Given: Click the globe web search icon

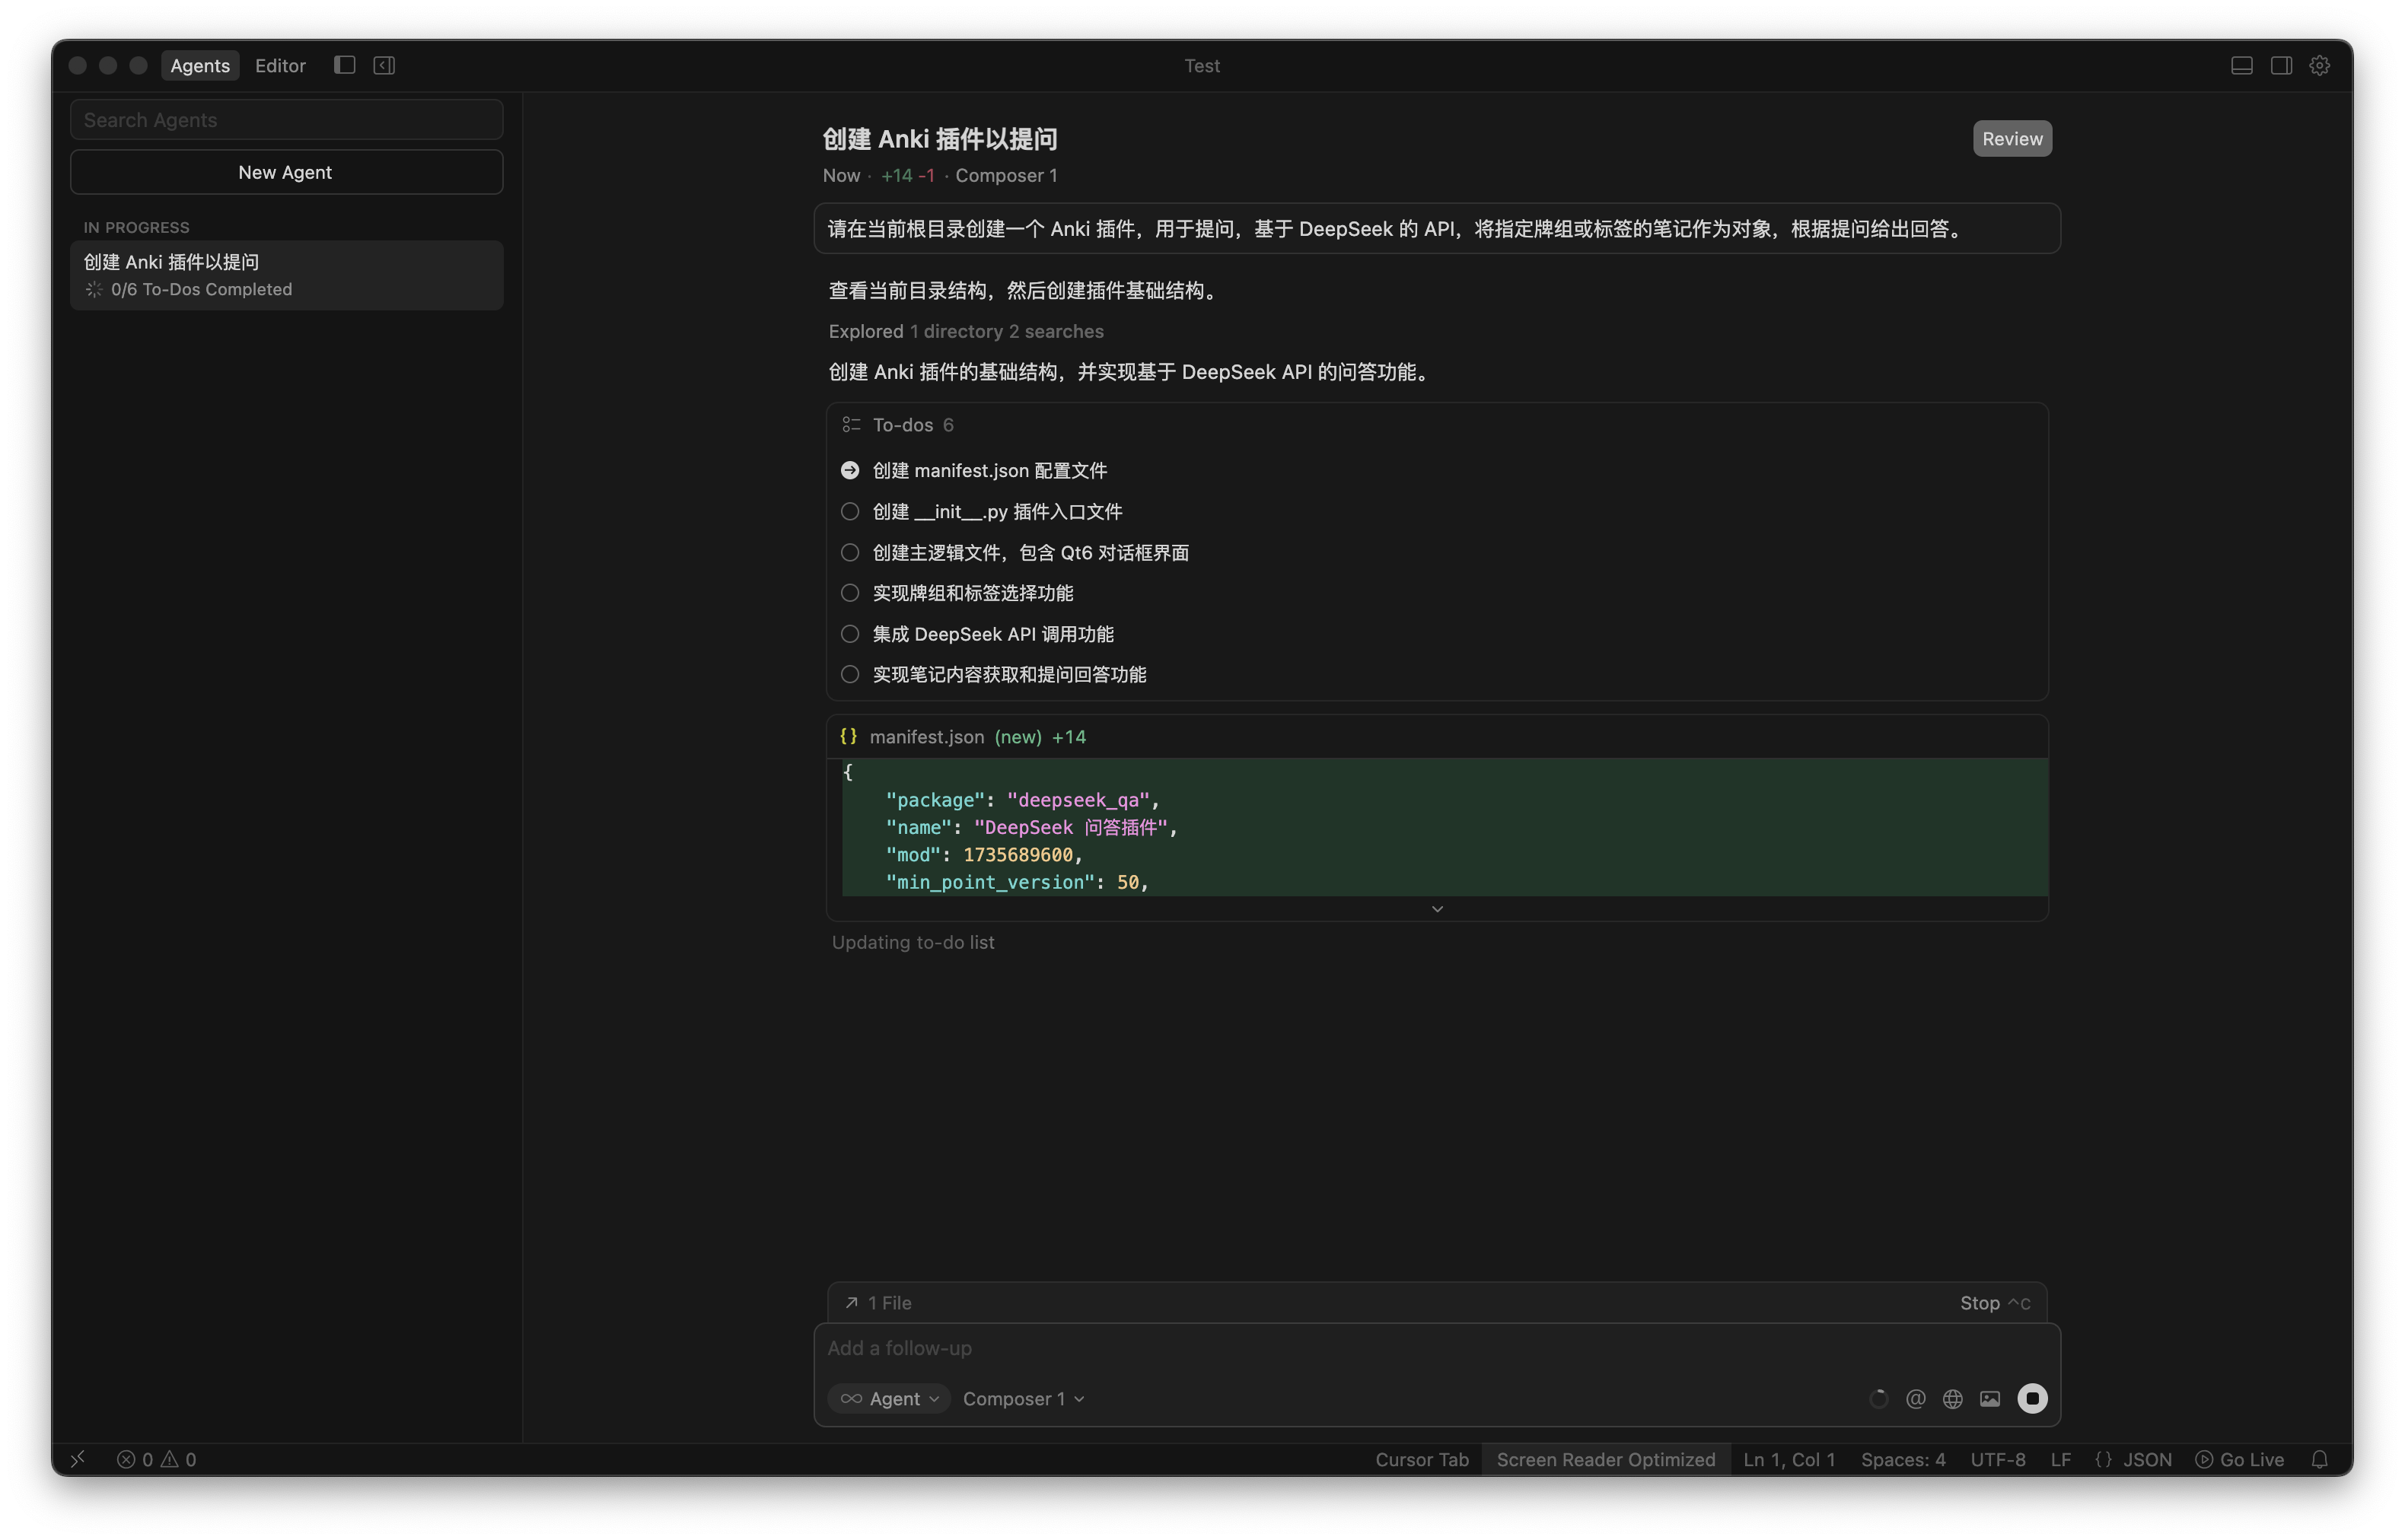Looking at the screenshot, I should click(1952, 1399).
